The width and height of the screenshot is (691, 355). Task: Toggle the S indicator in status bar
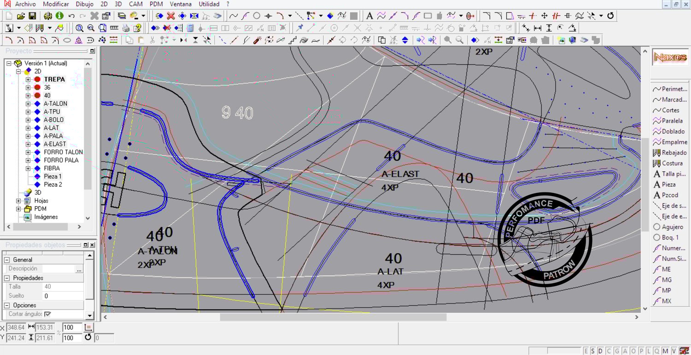593,351
